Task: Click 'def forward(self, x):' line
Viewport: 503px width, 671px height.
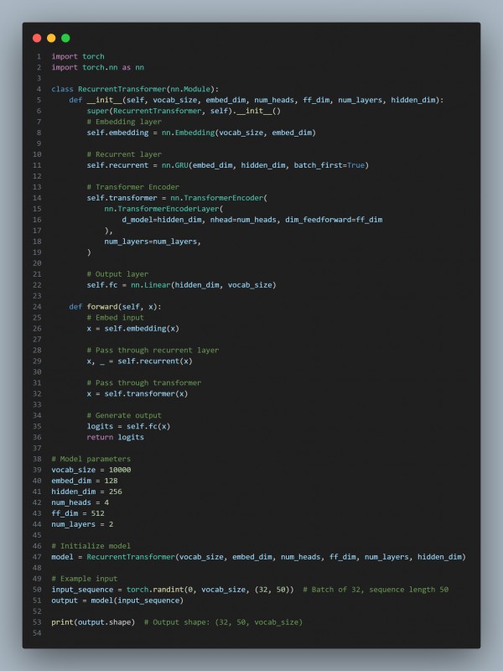Action: tap(115, 307)
